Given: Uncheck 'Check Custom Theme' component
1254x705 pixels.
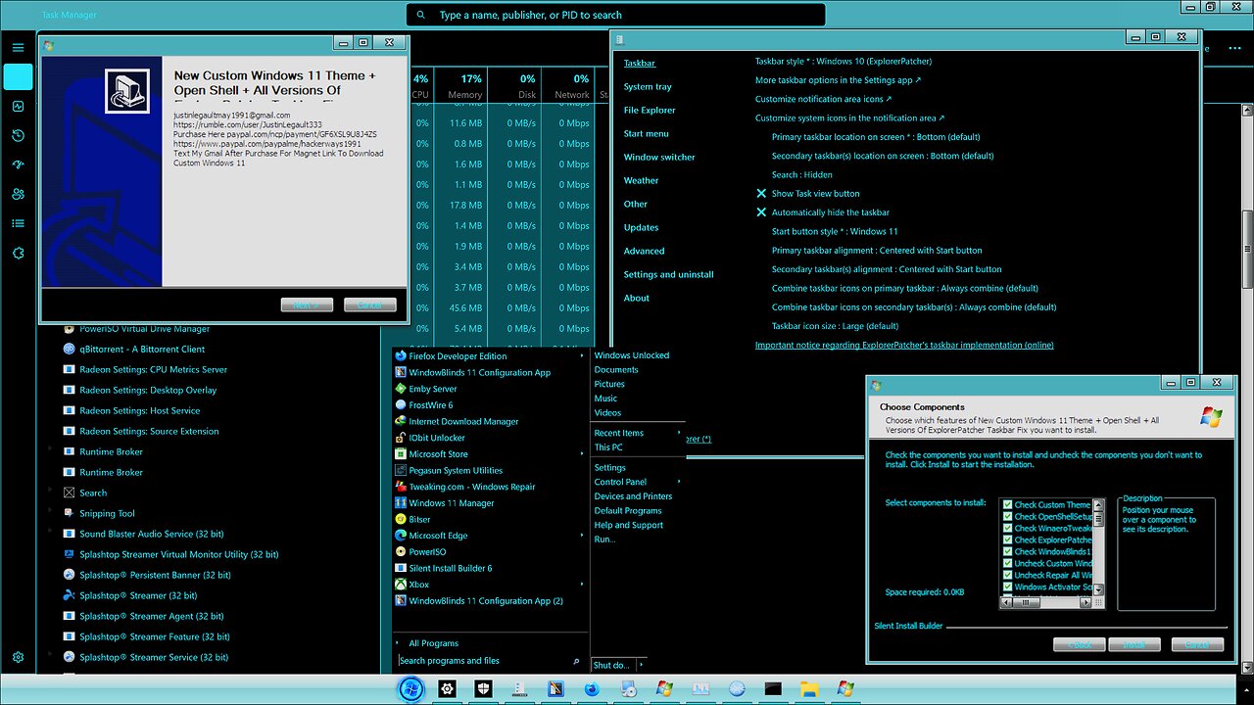Looking at the screenshot, I should click(1007, 505).
